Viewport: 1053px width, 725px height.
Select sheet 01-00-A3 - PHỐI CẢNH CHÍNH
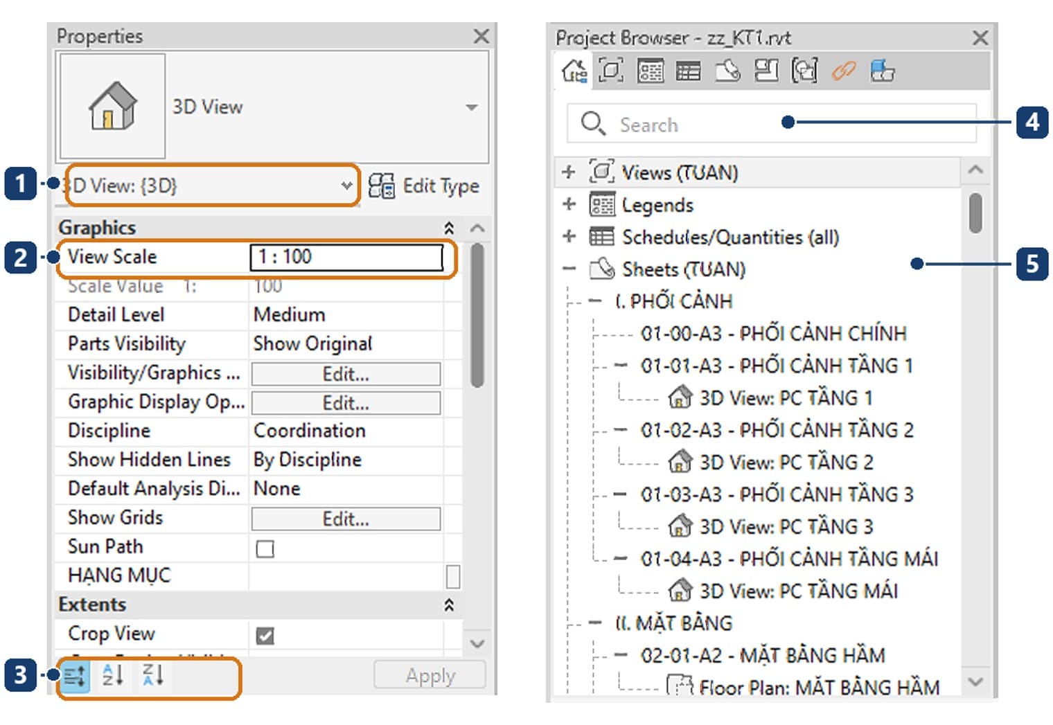[773, 333]
